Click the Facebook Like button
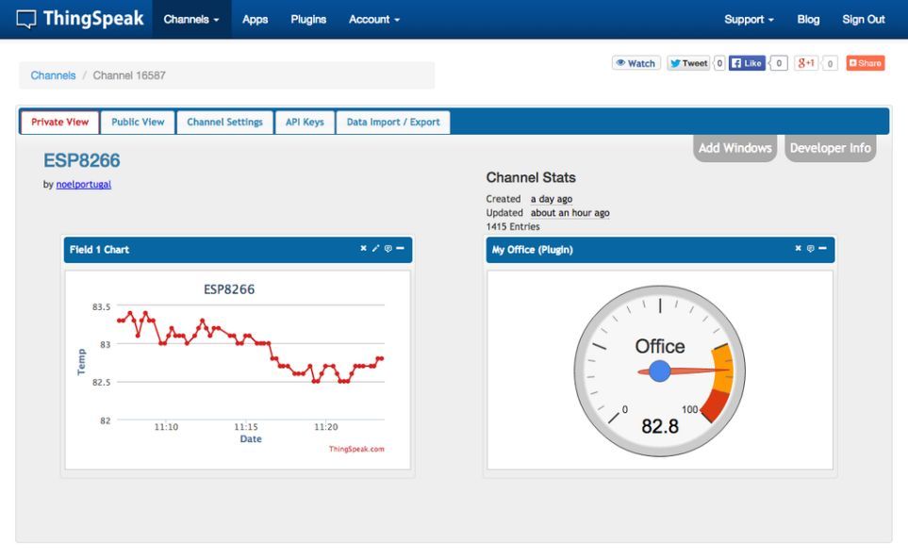 coord(747,63)
